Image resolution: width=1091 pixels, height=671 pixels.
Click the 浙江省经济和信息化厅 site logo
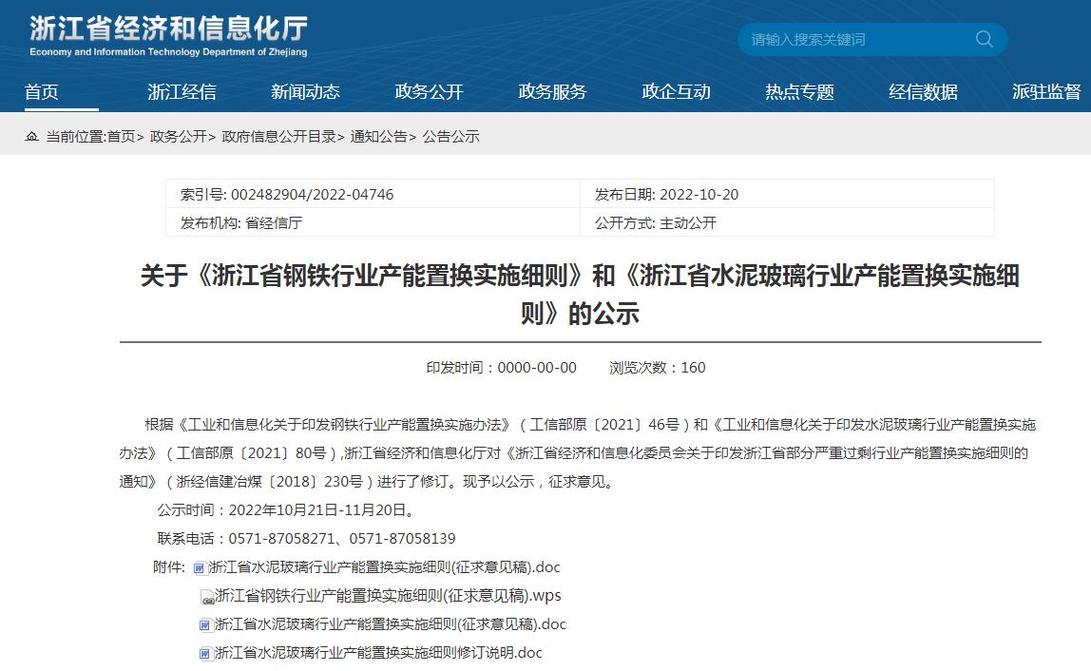[x=168, y=36]
